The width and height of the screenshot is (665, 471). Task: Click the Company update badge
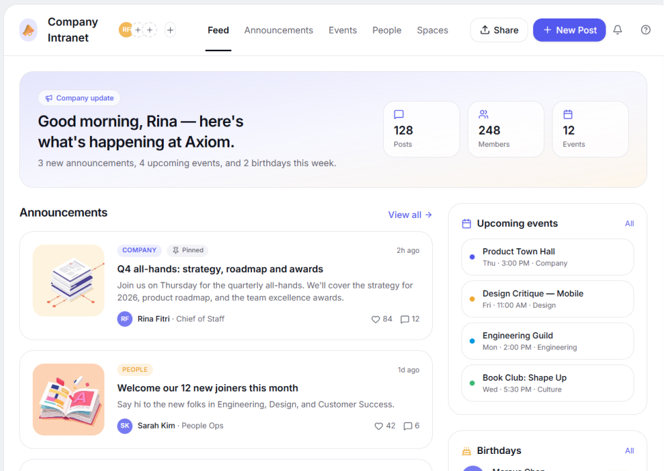(x=79, y=98)
